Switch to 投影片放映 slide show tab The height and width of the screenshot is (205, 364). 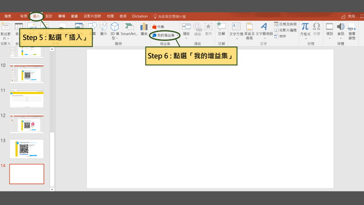(x=93, y=16)
